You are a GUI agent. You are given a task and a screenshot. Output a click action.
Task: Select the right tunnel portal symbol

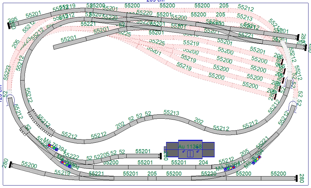[x=294, y=104]
